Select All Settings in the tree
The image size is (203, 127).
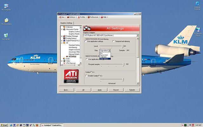point(72,57)
